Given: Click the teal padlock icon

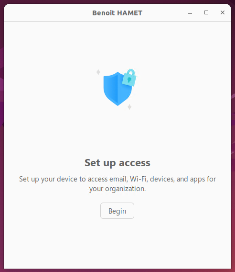Looking at the screenshot, I should tap(129, 78).
